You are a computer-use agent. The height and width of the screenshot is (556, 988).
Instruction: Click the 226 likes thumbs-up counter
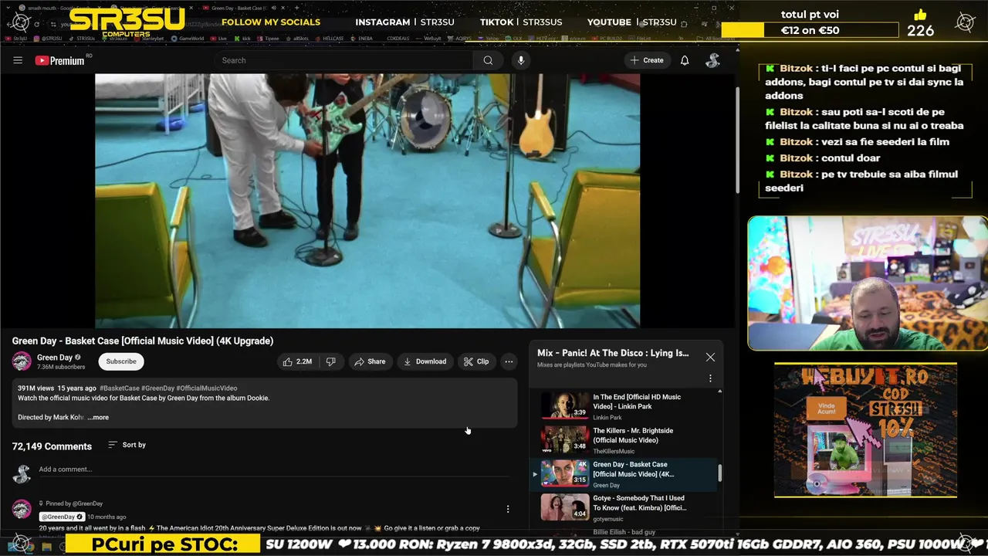[920, 23]
